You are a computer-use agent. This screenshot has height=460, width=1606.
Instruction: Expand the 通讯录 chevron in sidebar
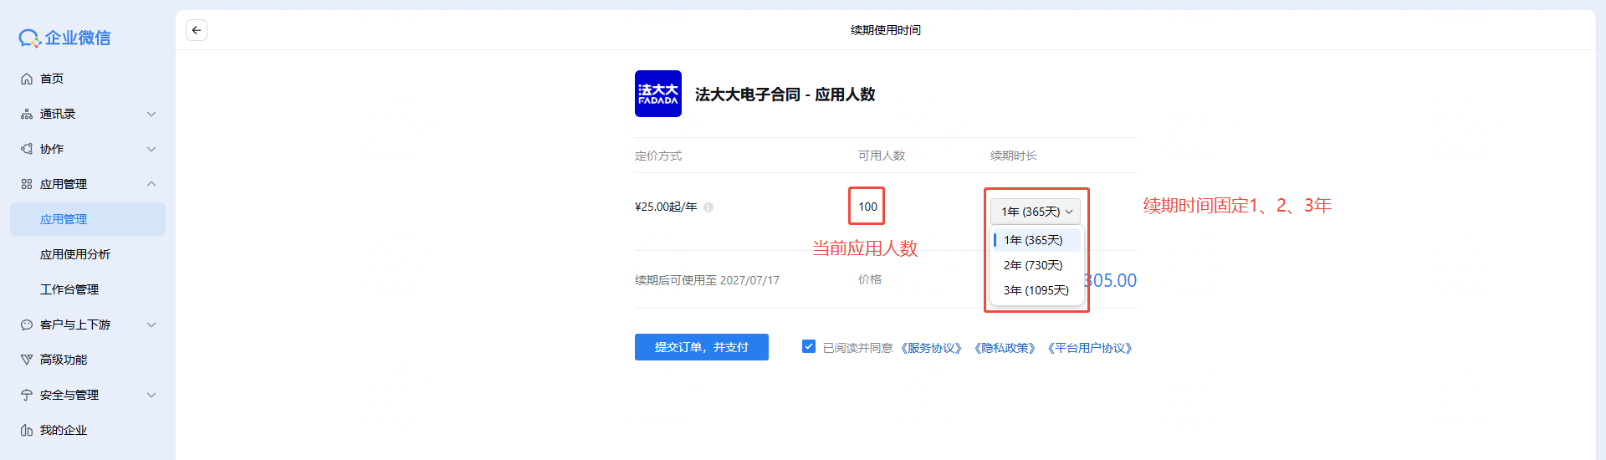pos(151,114)
